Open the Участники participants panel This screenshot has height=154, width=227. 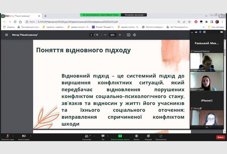[x=87, y=137]
